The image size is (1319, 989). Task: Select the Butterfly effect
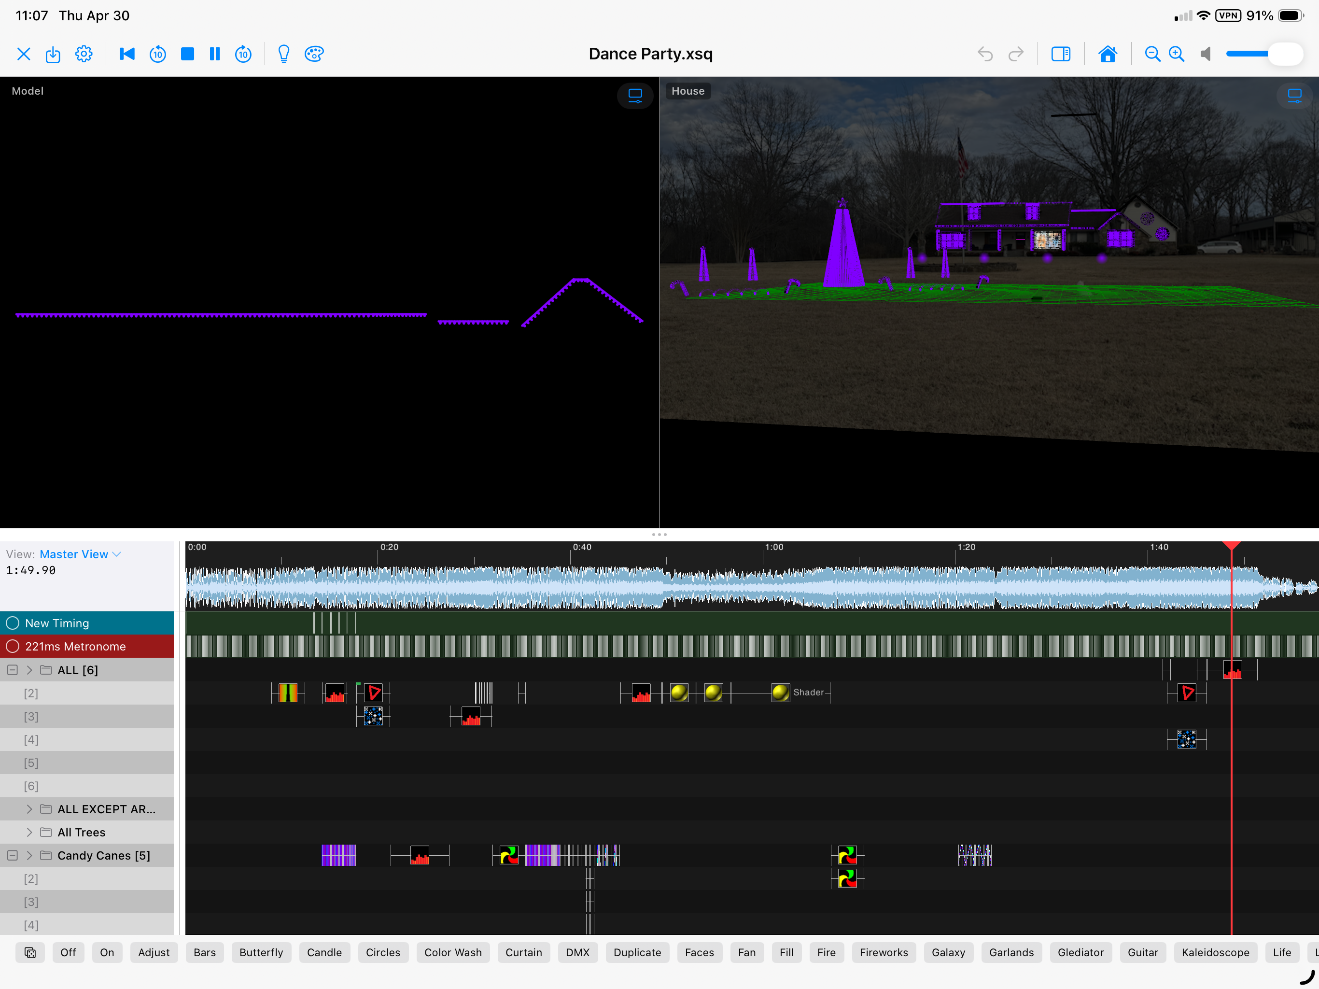(261, 953)
